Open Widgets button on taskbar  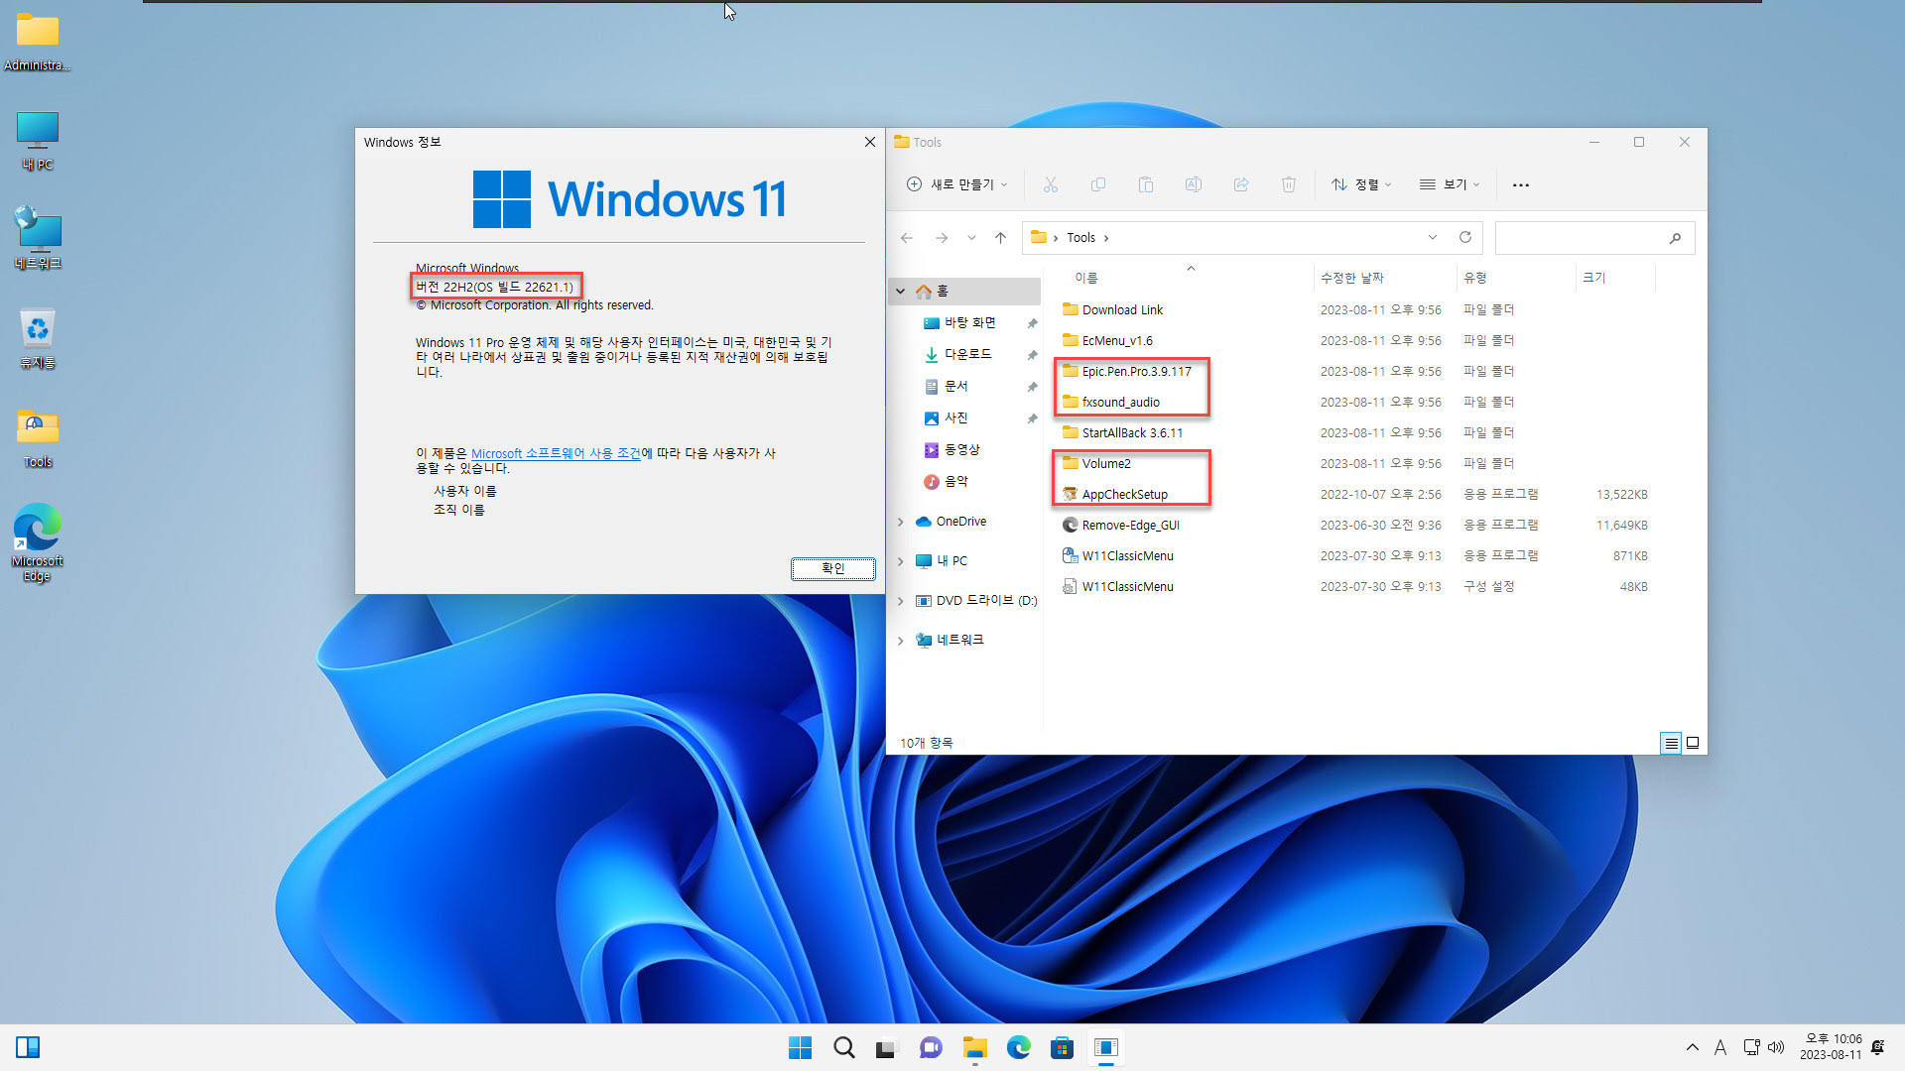point(28,1047)
